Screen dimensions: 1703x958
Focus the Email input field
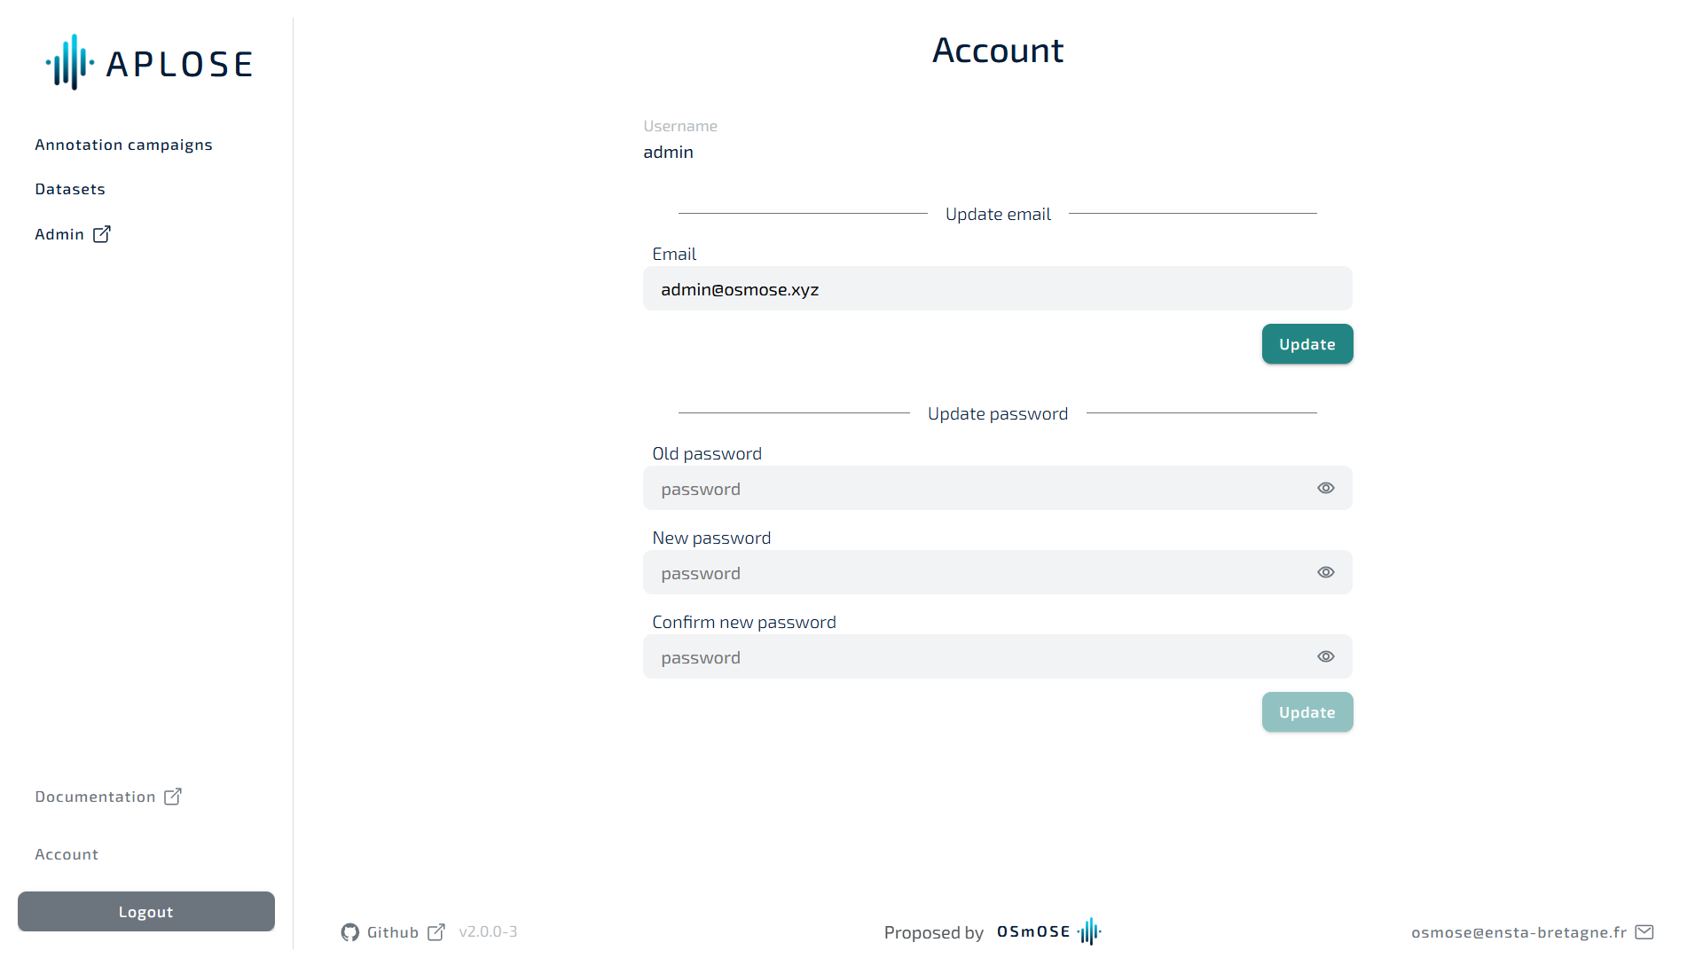pos(997,289)
